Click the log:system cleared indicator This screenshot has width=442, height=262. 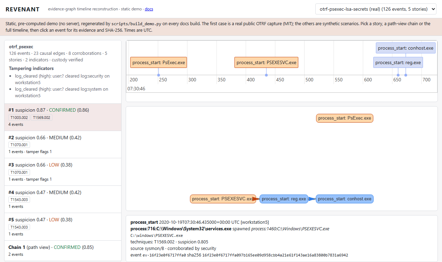[x=61, y=92]
